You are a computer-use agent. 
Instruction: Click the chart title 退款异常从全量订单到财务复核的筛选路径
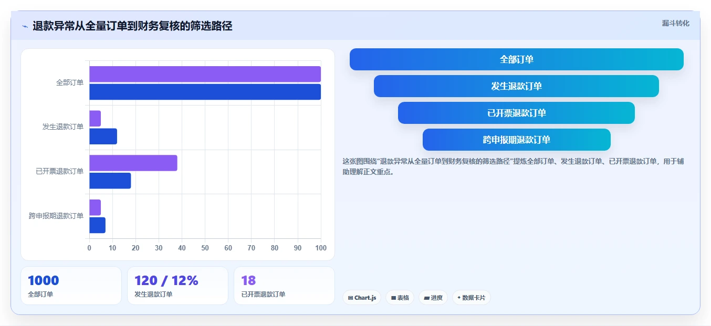[x=132, y=26]
